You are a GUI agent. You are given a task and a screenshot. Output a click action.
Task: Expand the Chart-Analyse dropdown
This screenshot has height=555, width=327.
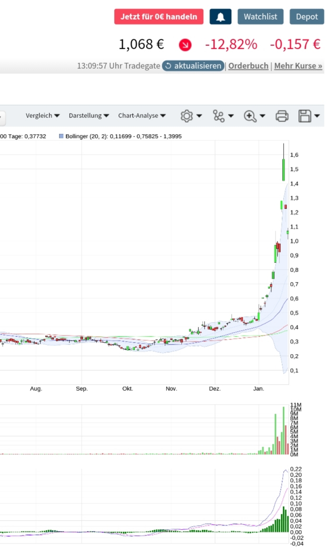pos(142,115)
